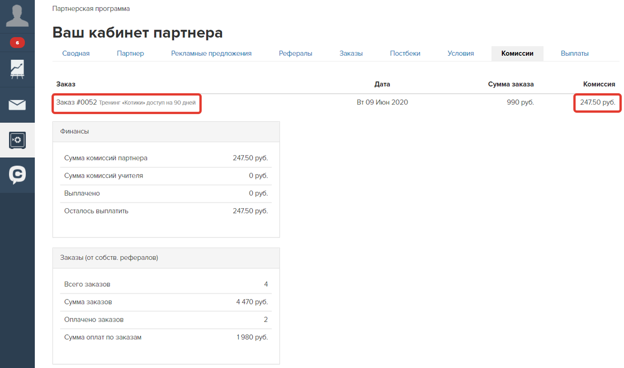Image resolution: width=624 pixels, height=368 pixels.
Task: Click the Сумма комиссий партнера row
Action: pyautogui.click(x=166, y=158)
